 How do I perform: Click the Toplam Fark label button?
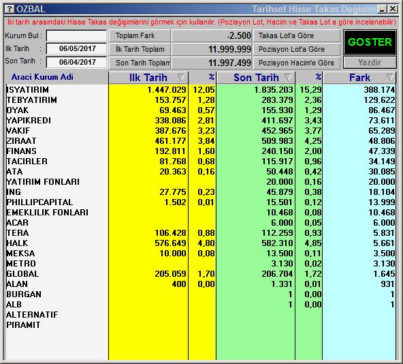point(140,35)
